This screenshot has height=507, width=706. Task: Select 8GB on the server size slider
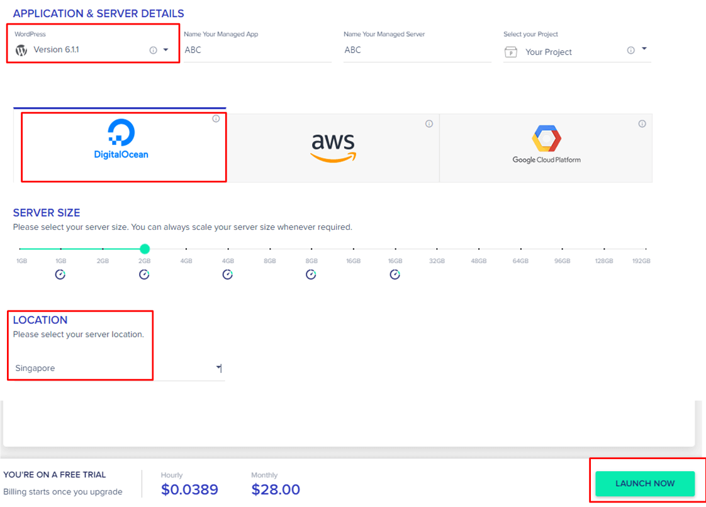click(x=269, y=249)
